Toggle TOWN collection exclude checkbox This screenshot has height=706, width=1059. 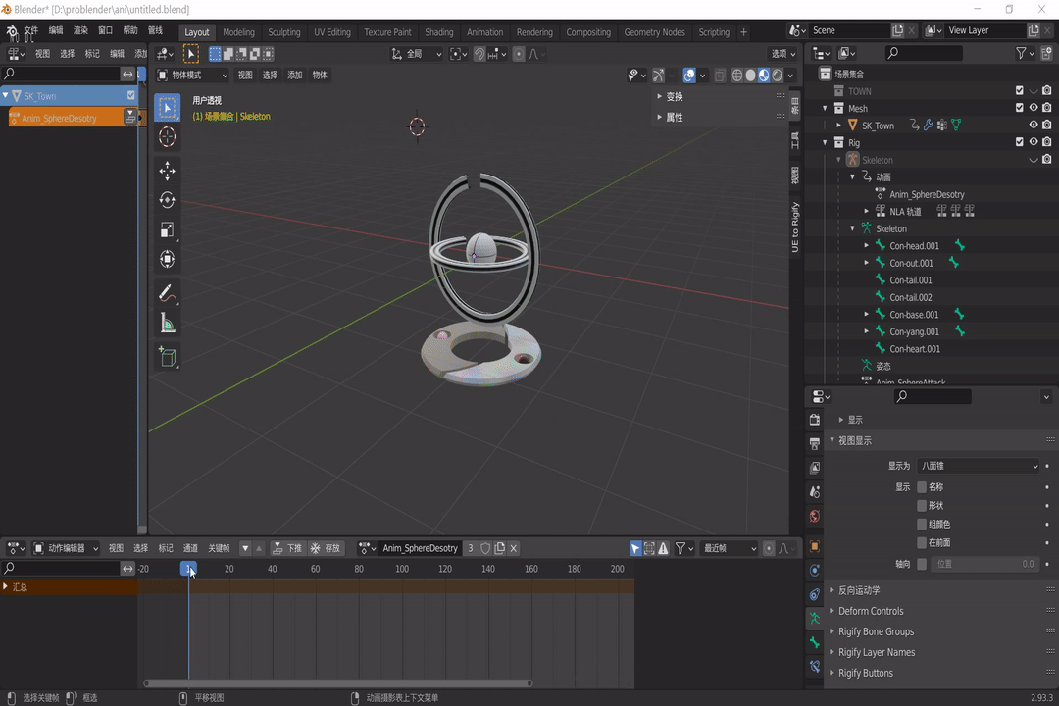click(1019, 90)
